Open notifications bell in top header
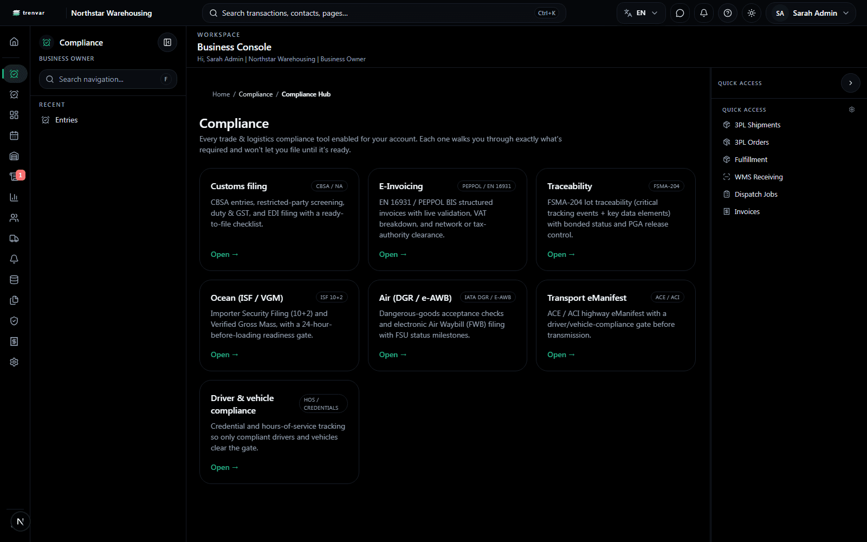 pyautogui.click(x=704, y=13)
